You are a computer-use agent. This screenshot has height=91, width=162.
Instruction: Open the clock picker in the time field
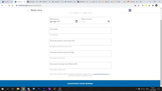[x=109, y=21]
